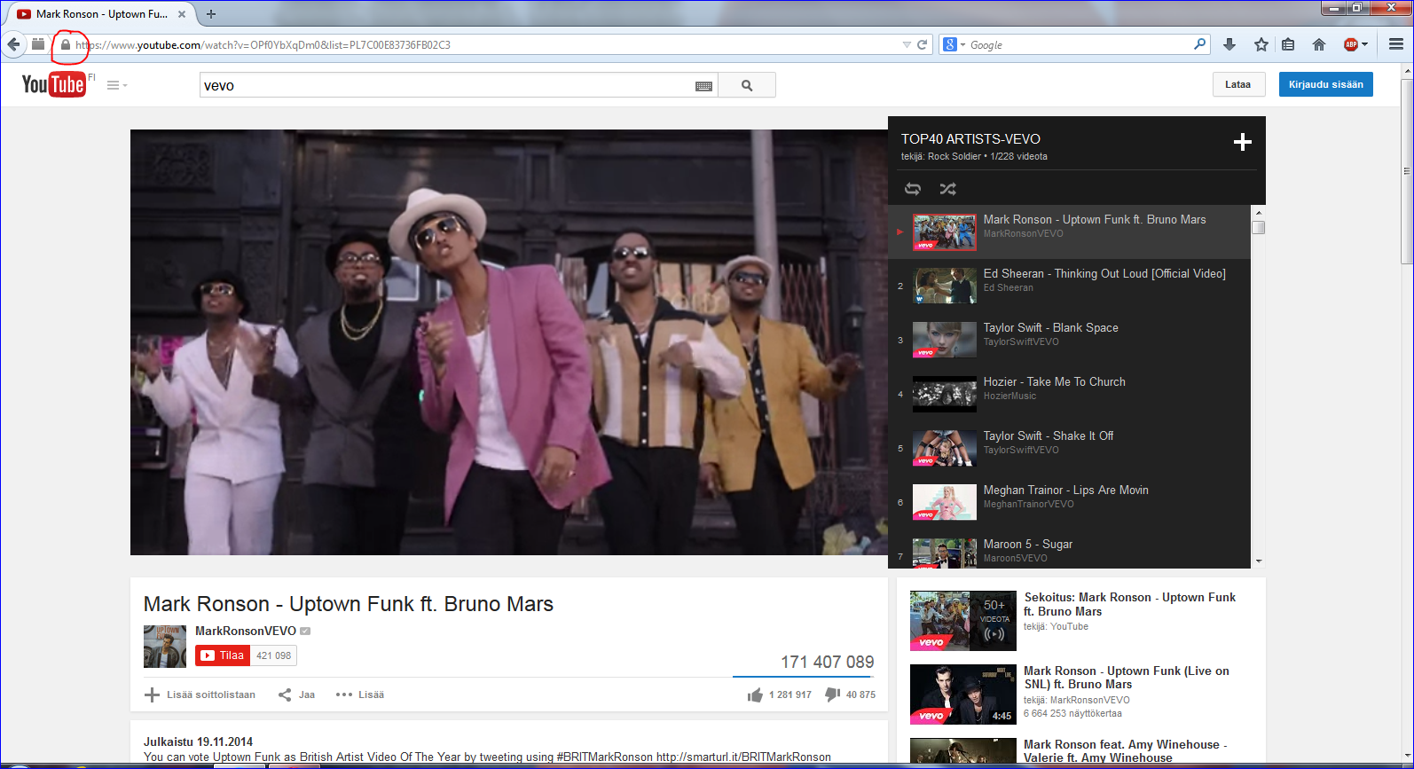
Task: Open the address bar history dropdown arrow
Action: tap(907, 44)
